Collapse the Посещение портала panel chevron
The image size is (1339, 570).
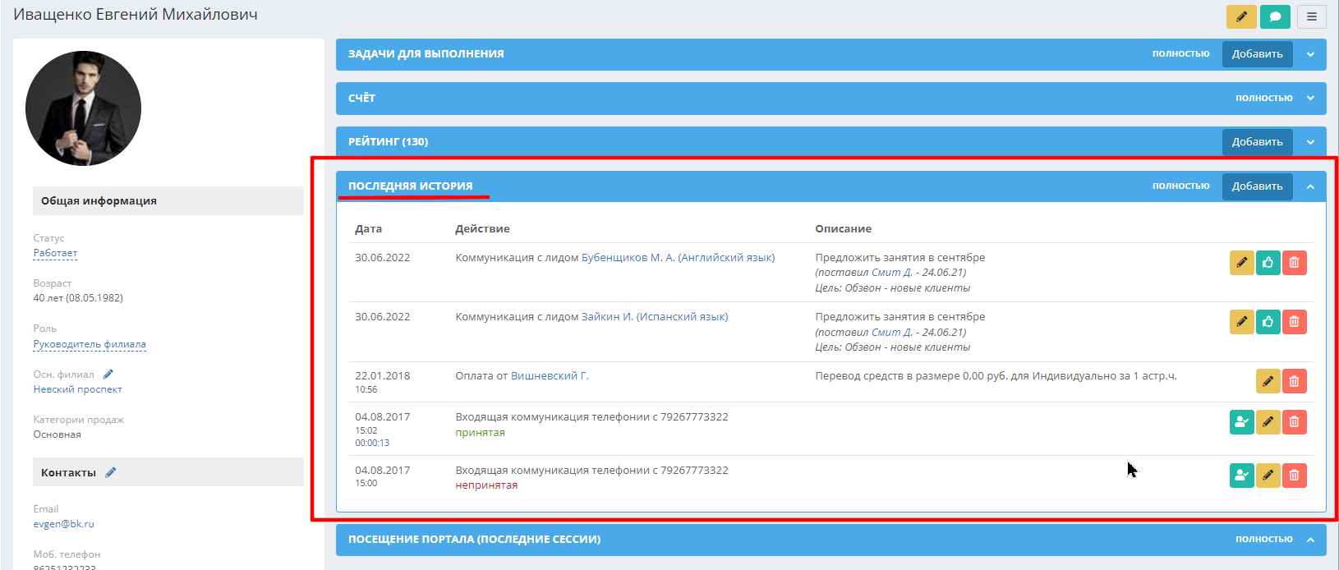[1310, 540]
